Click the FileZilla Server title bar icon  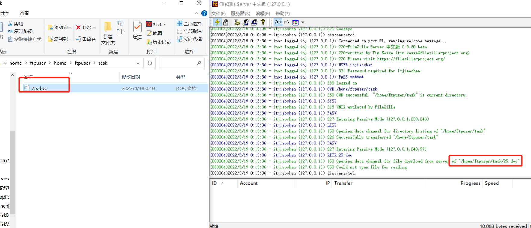click(215, 4)
